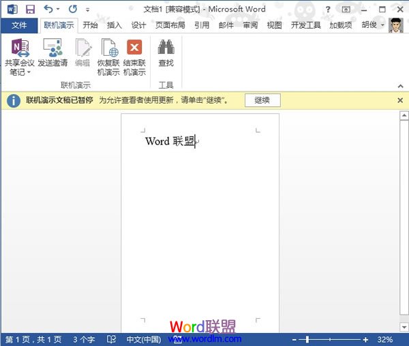Expand the 胡俊 account dropdown
The image size is (409, 346).
tap(382, 25)
